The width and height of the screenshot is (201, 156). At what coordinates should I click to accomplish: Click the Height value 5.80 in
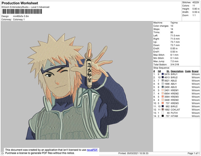pyautogui.click(x=196, y=9)
